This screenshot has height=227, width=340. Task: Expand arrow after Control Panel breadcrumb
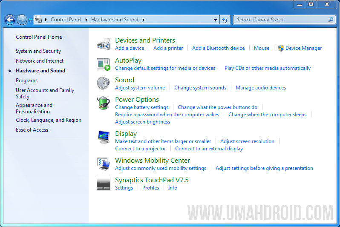86,20
